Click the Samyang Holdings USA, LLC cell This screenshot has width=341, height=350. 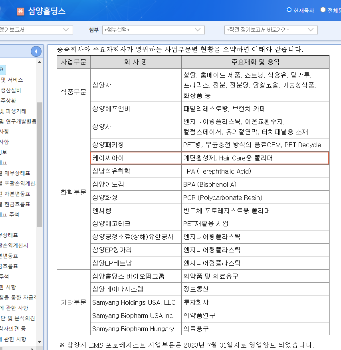[x=136, y=302]
